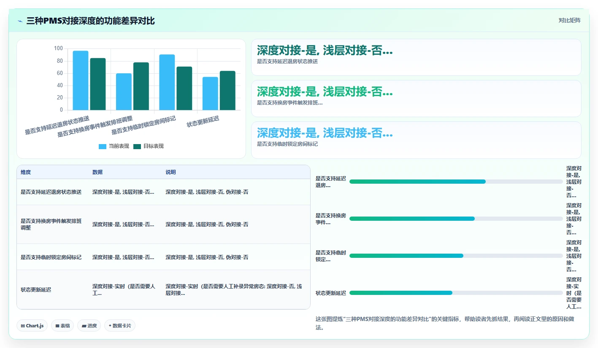
Task: Click the 维度 column header
Action: (26, 172)
